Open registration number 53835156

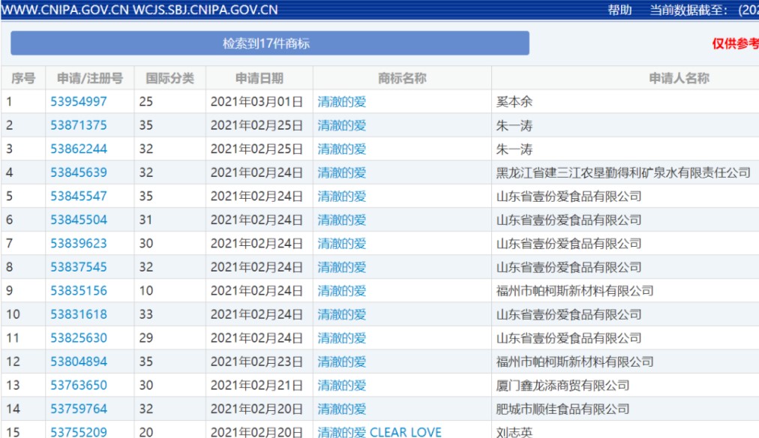79,291
